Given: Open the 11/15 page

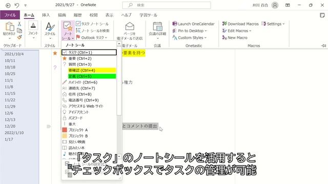Looking at the screenshot, I should pos(10,93).
